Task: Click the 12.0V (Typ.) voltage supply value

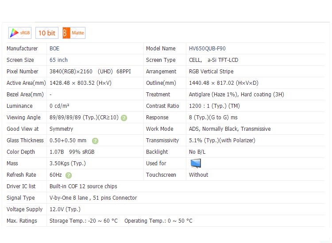Action: 65,209
